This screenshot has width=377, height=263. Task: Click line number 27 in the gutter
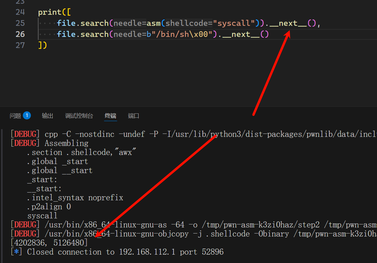(20, 45)
